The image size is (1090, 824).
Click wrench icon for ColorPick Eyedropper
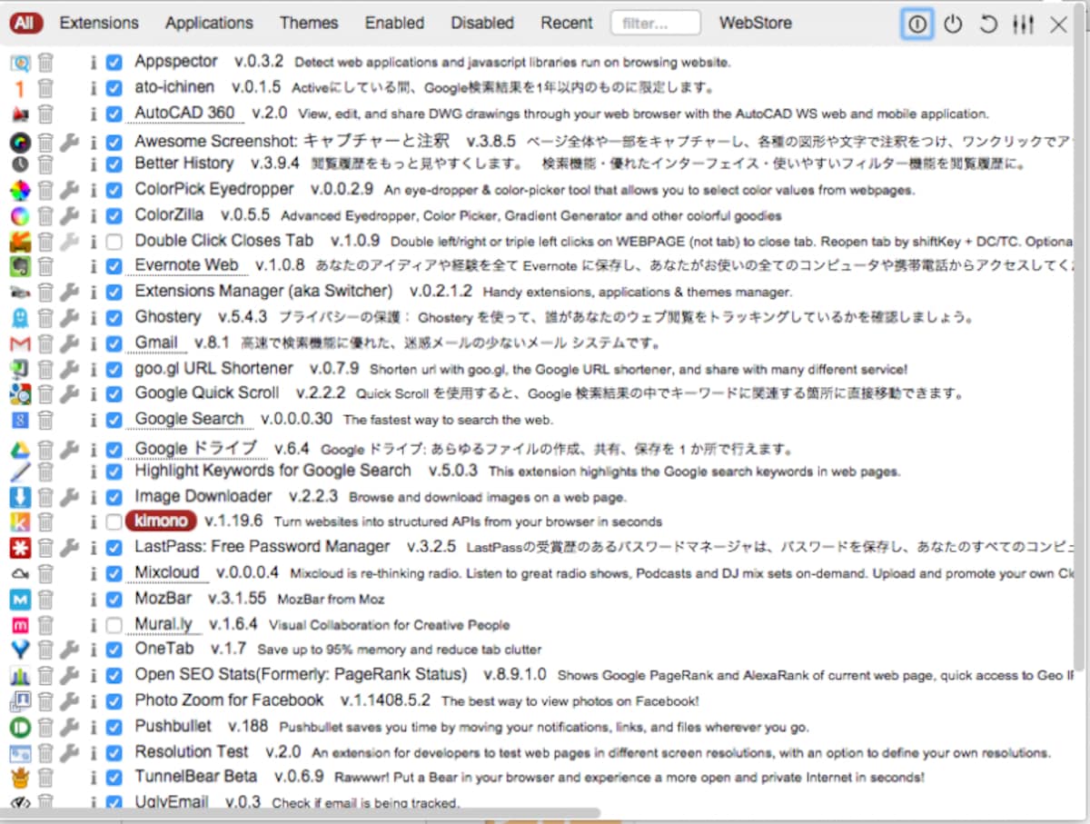(69, 191)
